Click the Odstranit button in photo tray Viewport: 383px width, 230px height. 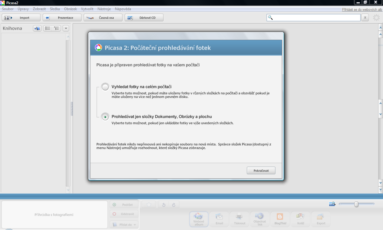124,214
